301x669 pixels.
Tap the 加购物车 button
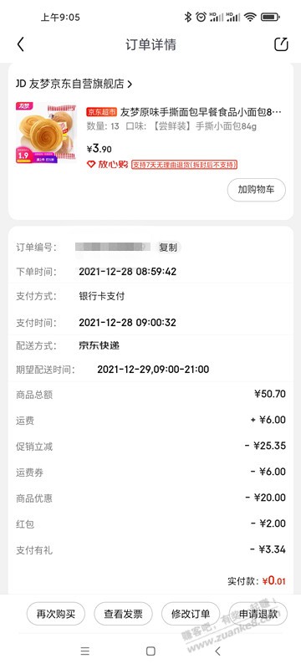click(x=256, y=190)
